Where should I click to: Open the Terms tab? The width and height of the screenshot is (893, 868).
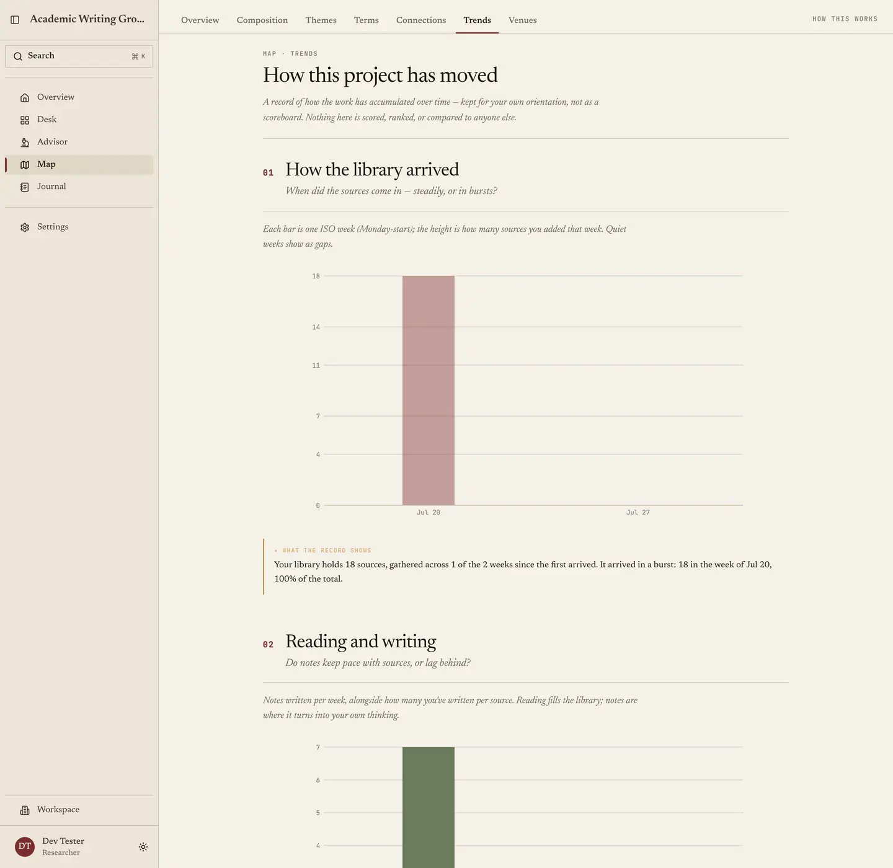[367, 20]
